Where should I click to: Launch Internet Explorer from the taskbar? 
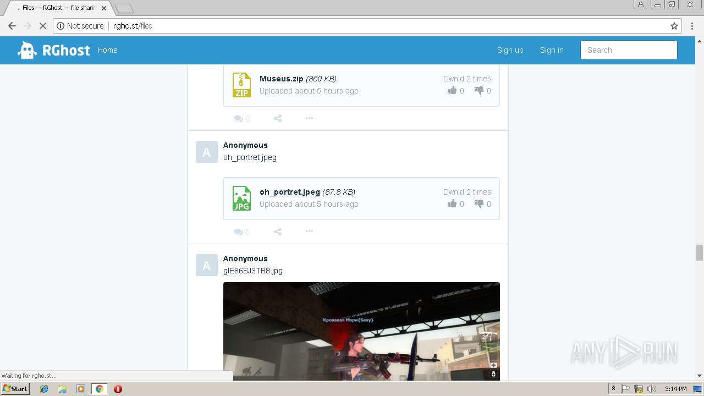click(44, 389)
